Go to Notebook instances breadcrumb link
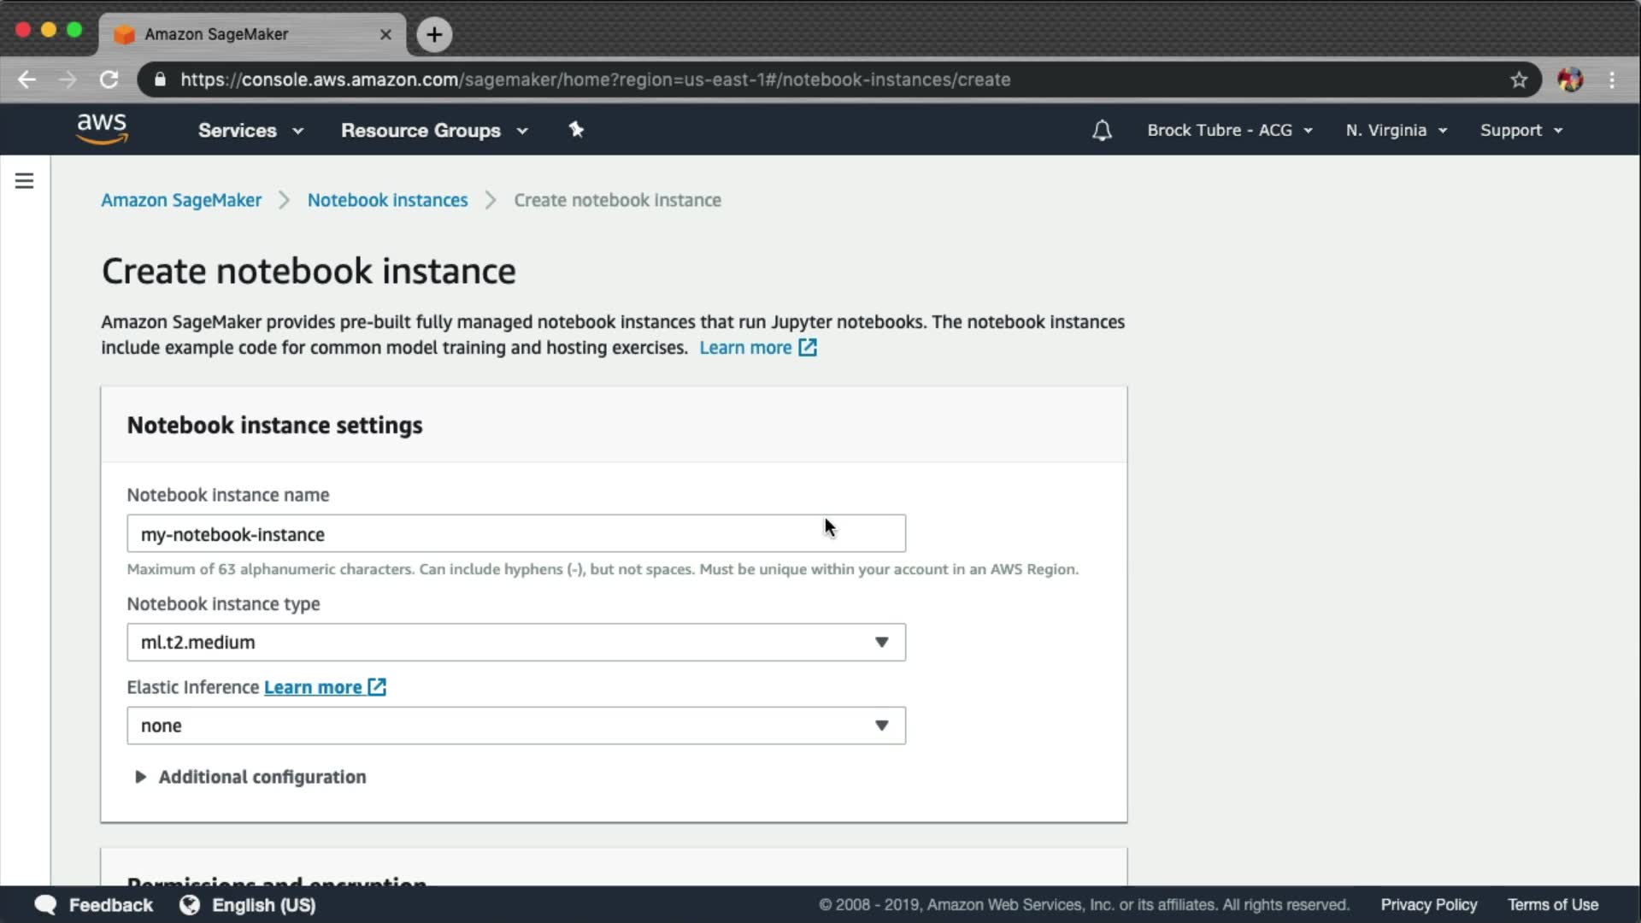 [387, 200]
